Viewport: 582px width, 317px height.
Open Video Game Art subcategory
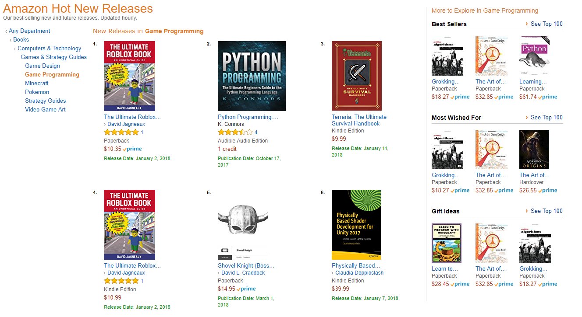click(45, 110)
